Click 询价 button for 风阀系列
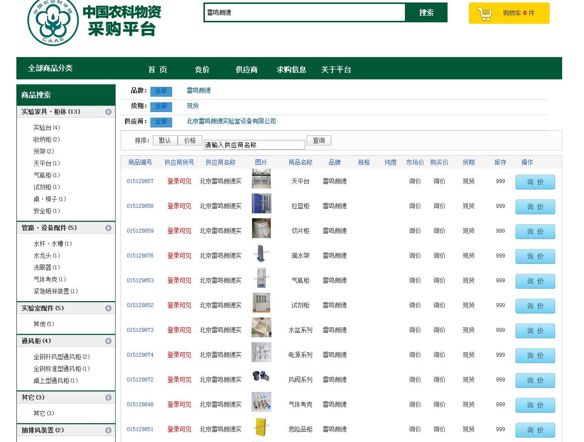Viewport: 584px width, 442px height. tap(535, 380)
